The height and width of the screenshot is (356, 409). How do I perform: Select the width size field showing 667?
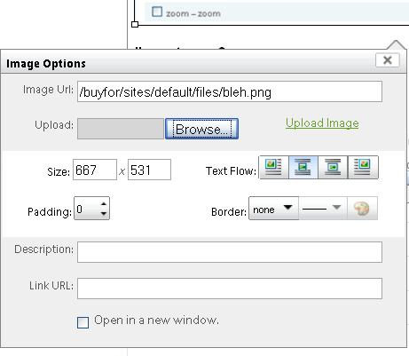tap(95, 170)
